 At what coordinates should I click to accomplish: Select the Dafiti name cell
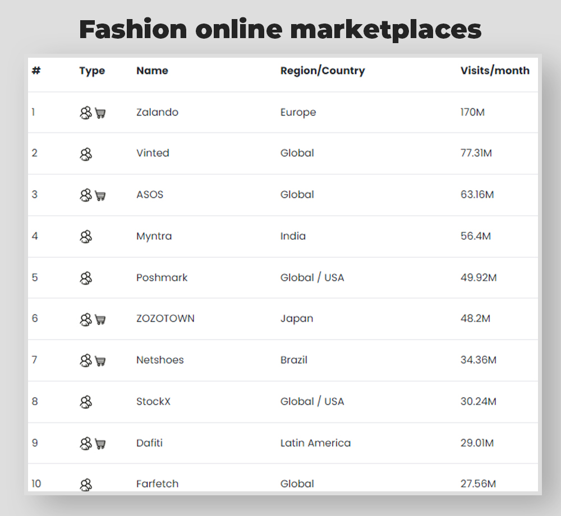[149, 443]
